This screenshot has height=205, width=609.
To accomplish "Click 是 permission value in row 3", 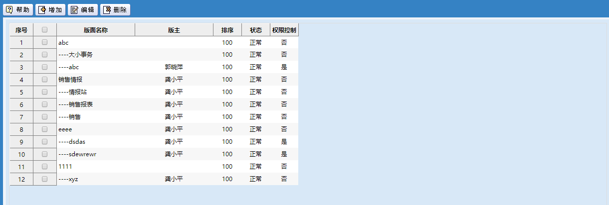I will click(x=284, y=67).
